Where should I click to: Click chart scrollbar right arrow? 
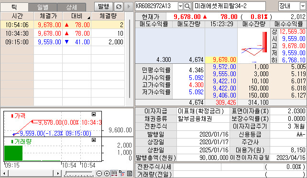coord(58,173)
